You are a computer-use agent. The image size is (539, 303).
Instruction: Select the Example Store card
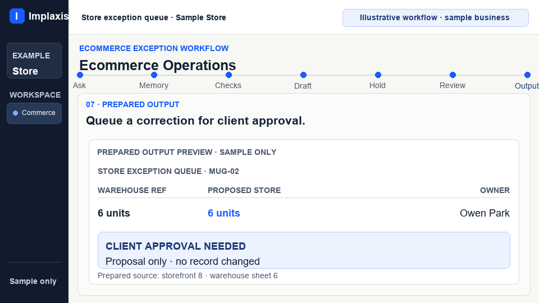(x=34, y=61)
